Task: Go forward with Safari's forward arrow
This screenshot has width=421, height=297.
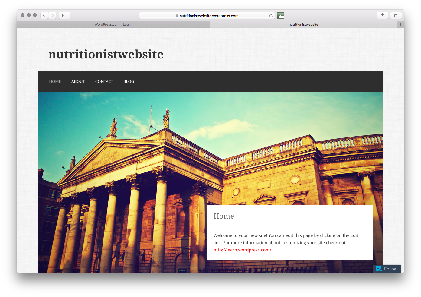Action: [x=52, y=15]
